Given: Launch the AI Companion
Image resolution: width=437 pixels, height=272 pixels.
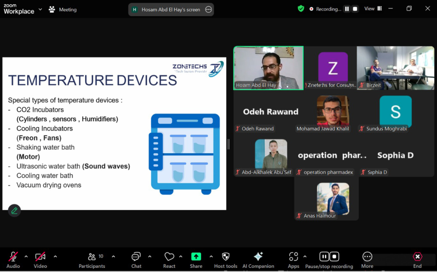Looking at the screenshot, I should coord(258,259).
